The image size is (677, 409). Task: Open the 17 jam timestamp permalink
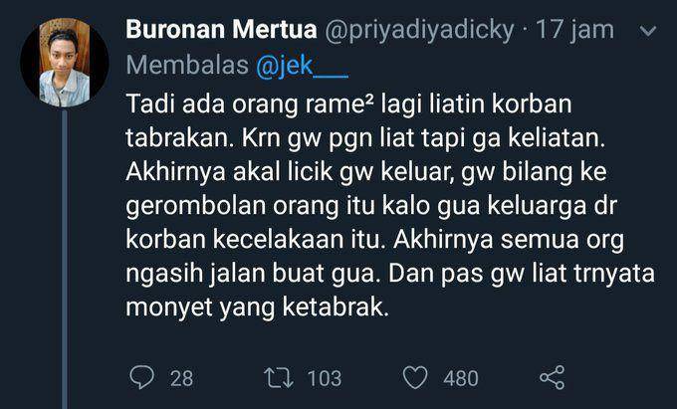pyautogui.click(x=574, y=29)
